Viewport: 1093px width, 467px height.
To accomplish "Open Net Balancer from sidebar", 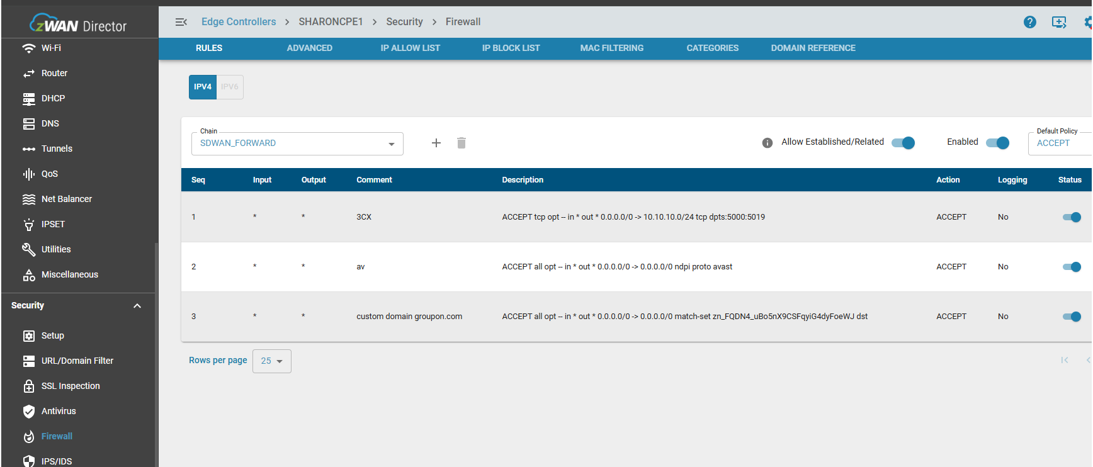I will 66,199.
